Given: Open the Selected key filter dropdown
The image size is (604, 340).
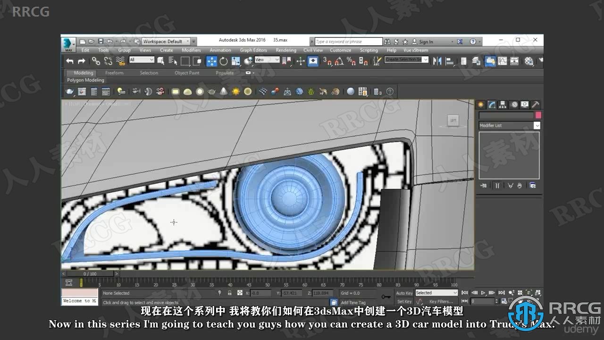Looking at the screenshot, I should 436,293.
